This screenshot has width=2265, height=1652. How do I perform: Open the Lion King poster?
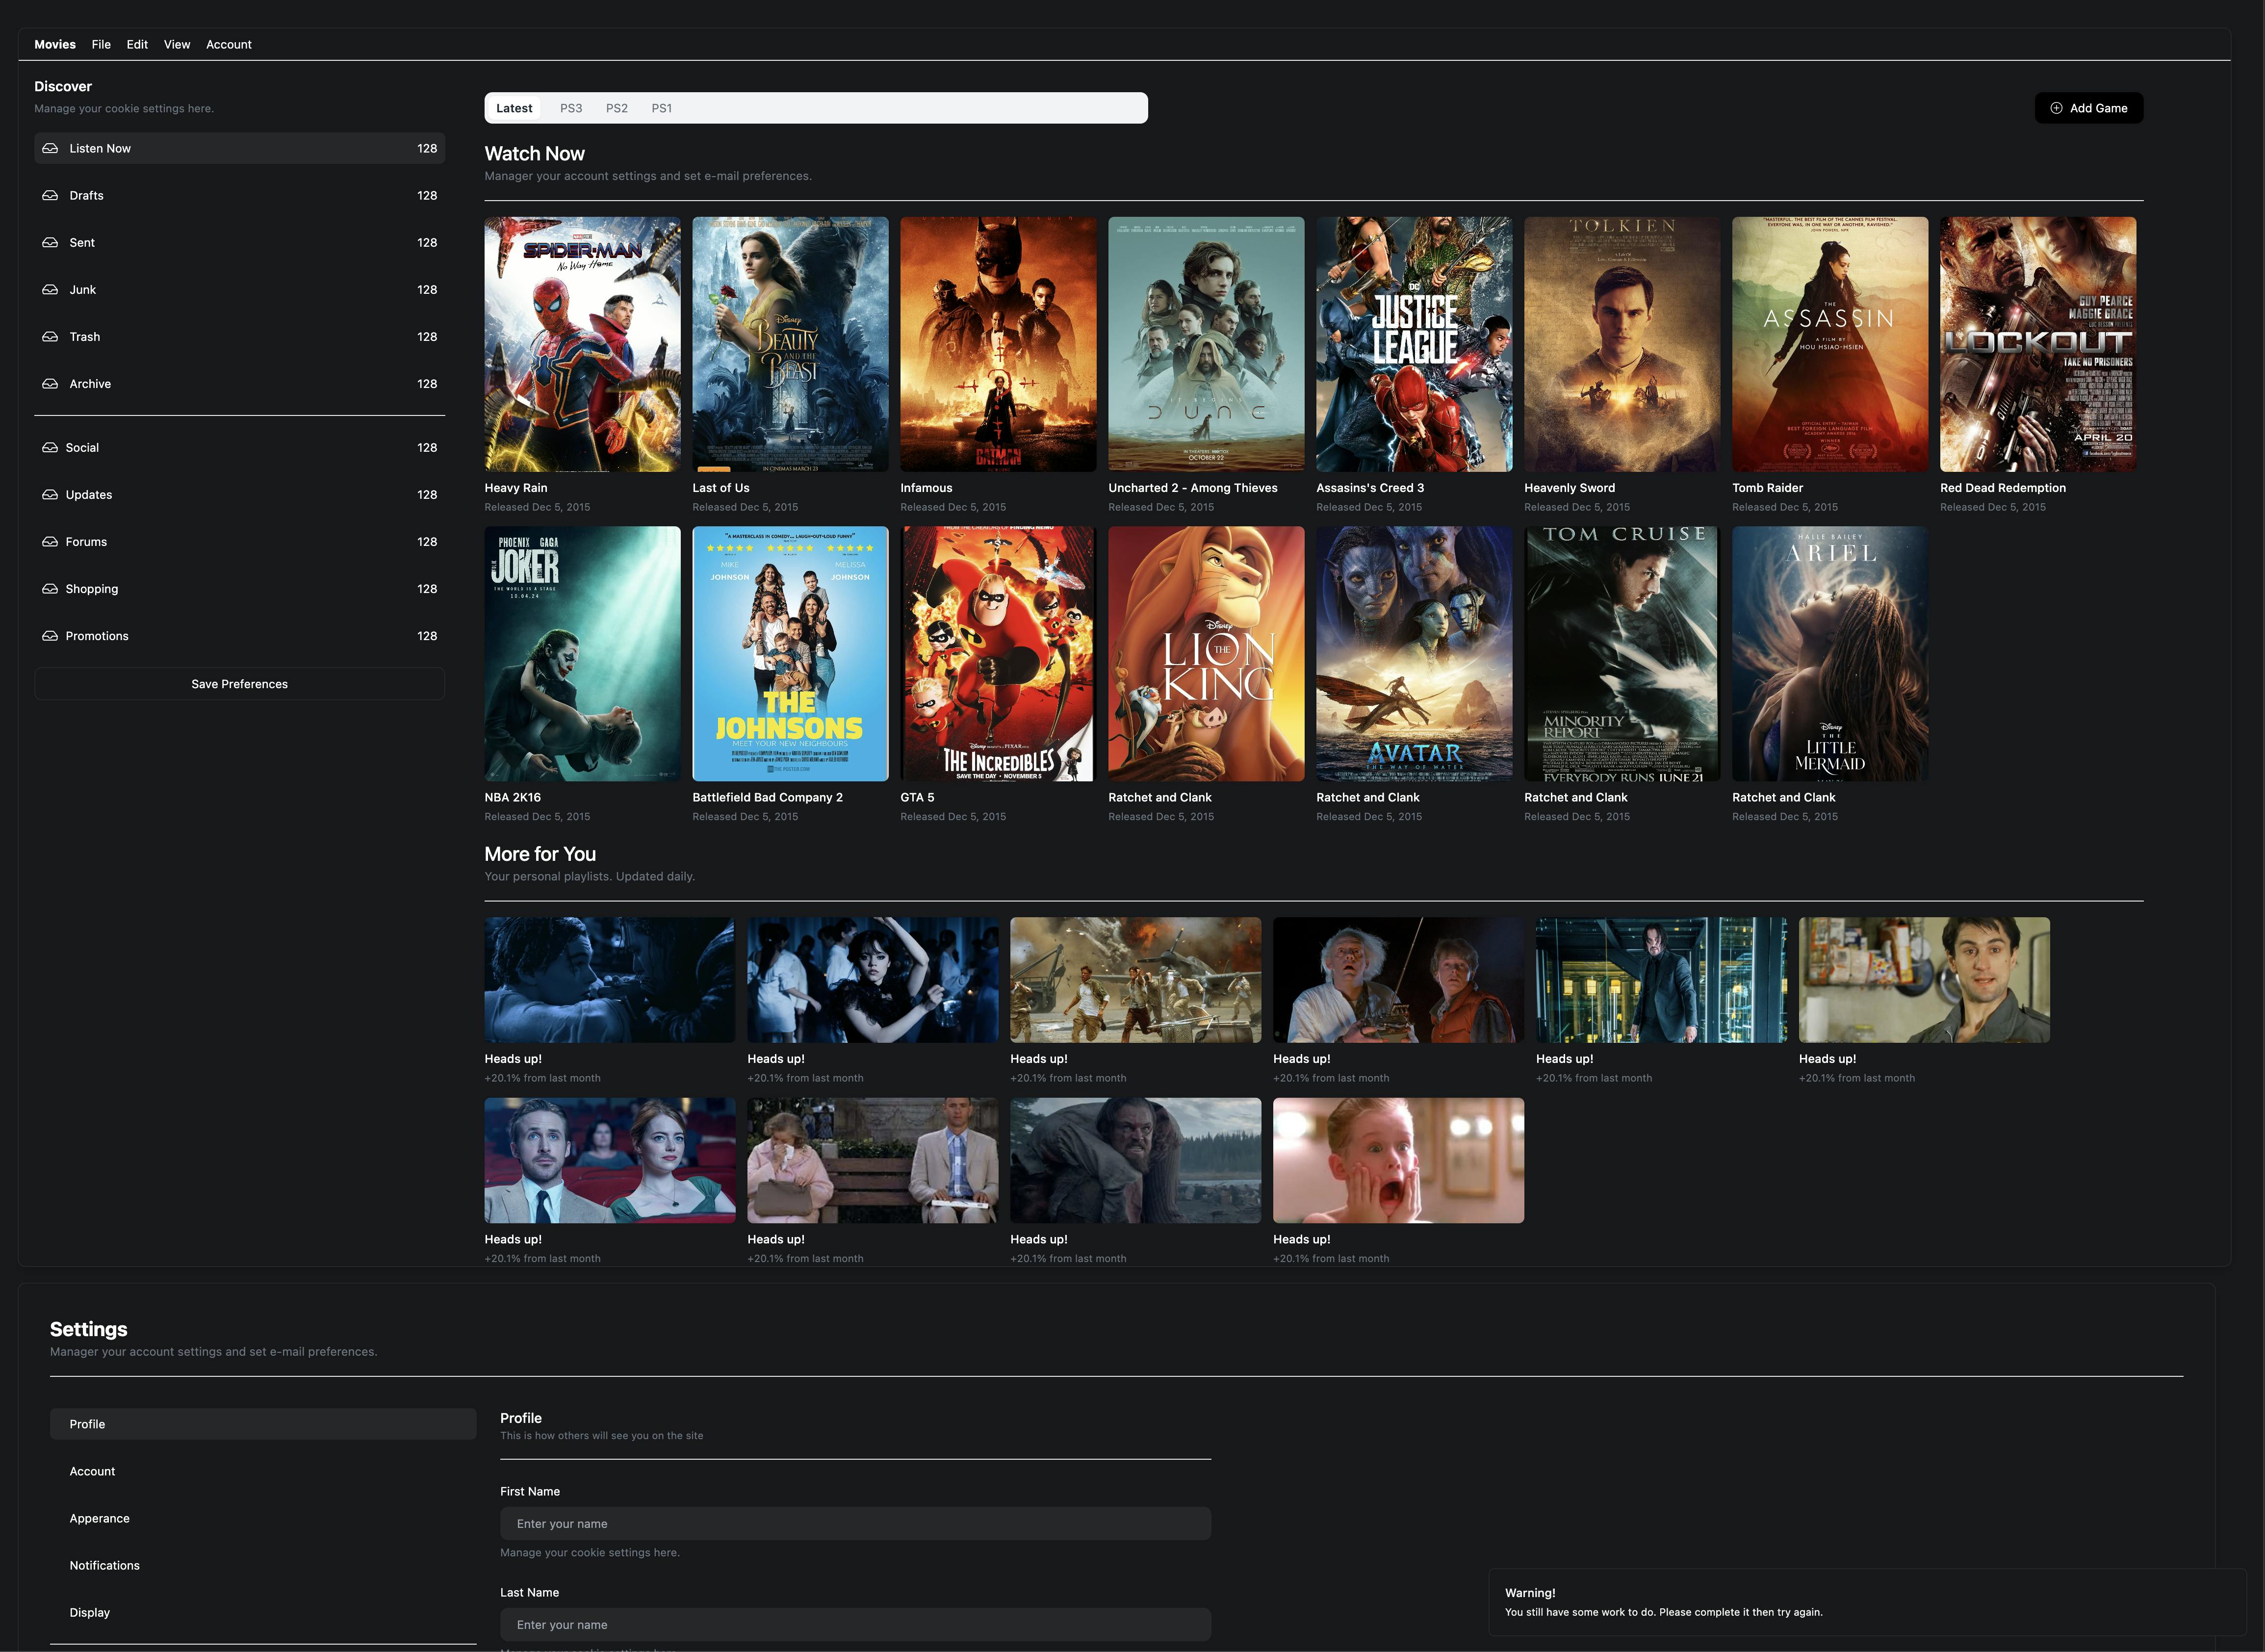1206,654
